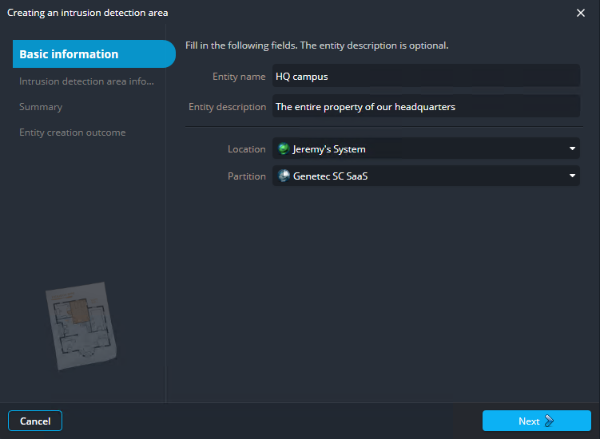Click the partition icon beside Genetec SC SaaS
The image size is (600, 439).
283,176
